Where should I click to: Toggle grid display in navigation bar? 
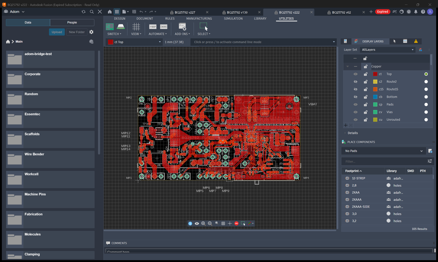click(223, 224)
